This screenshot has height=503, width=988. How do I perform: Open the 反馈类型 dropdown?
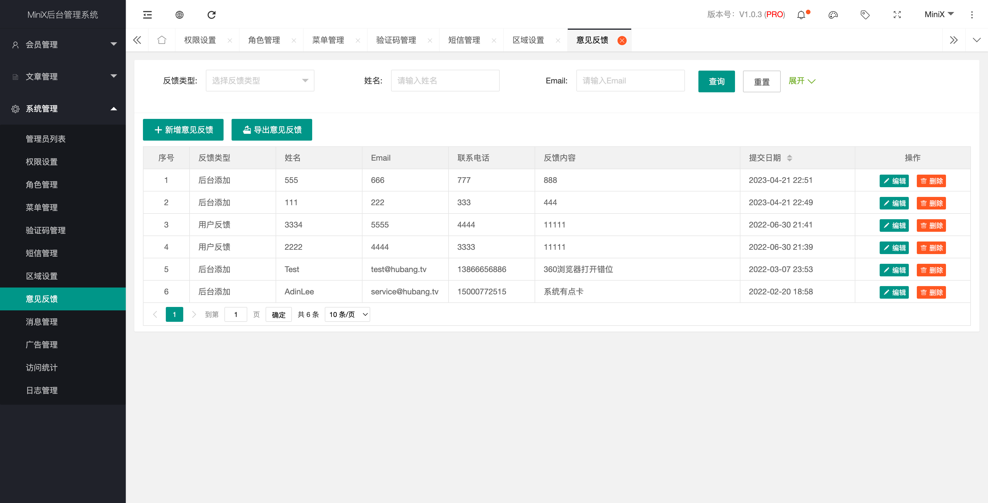coord(260,81)
